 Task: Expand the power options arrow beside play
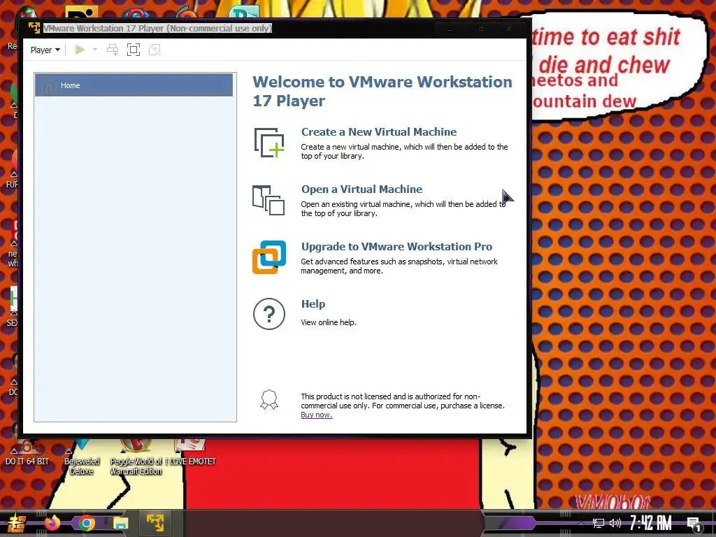click(95, 50)
